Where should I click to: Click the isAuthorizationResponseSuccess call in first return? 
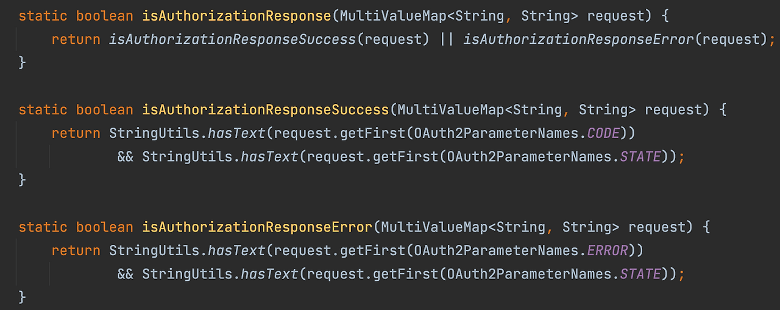click(232, 40)
